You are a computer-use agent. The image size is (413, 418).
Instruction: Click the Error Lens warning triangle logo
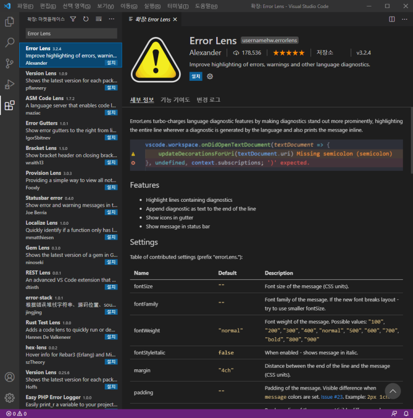155,60
